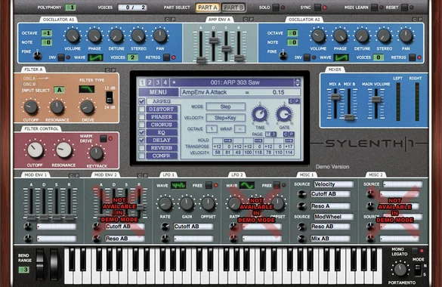Click Filter Control Resonance knob
The height and width of the screenshot is (287, 442).
pos(63,150)
